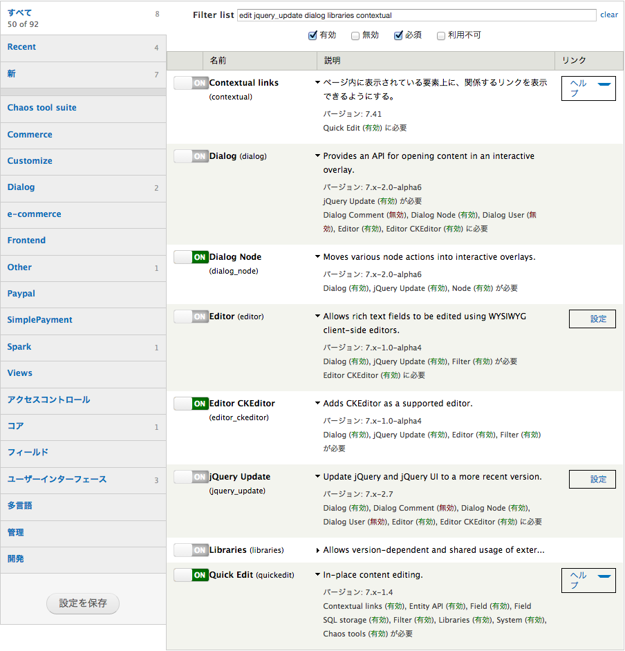Uncheck the 有効 filter checkbox
Viewport: 625px width, 651px height.
(312, 36)
